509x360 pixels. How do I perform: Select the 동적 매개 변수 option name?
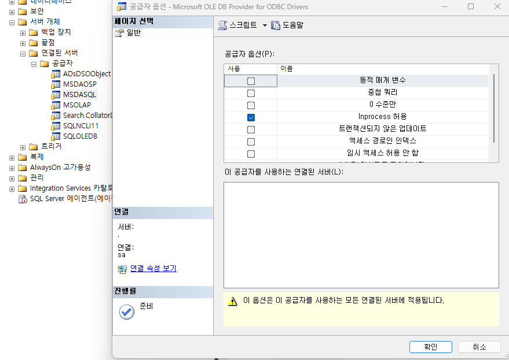tap(382, 80)
